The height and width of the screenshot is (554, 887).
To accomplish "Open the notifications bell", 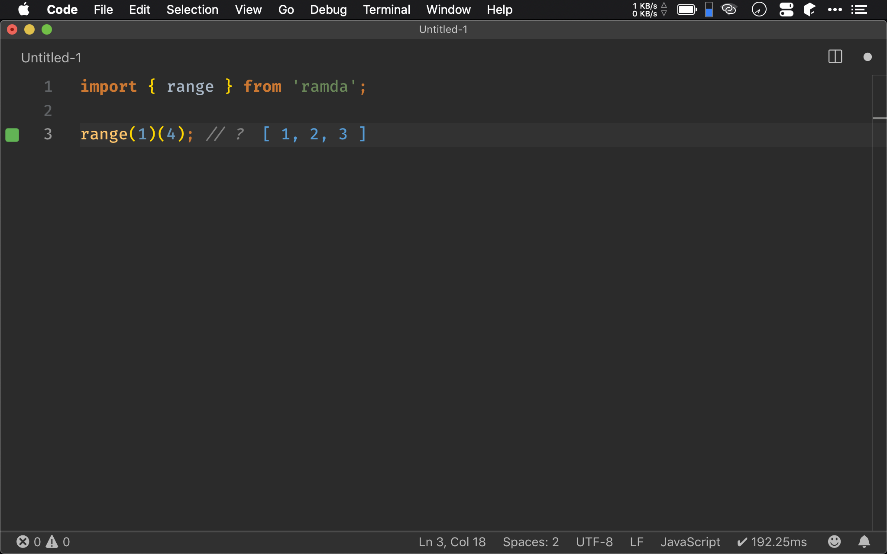I will (864, 541).
